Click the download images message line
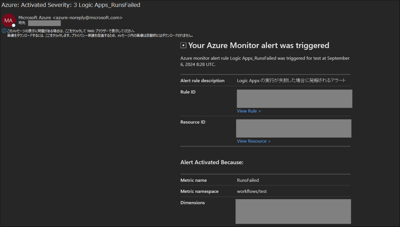This screenshot has height=227, width=400. pyautogui.click(x=100, y=35)
